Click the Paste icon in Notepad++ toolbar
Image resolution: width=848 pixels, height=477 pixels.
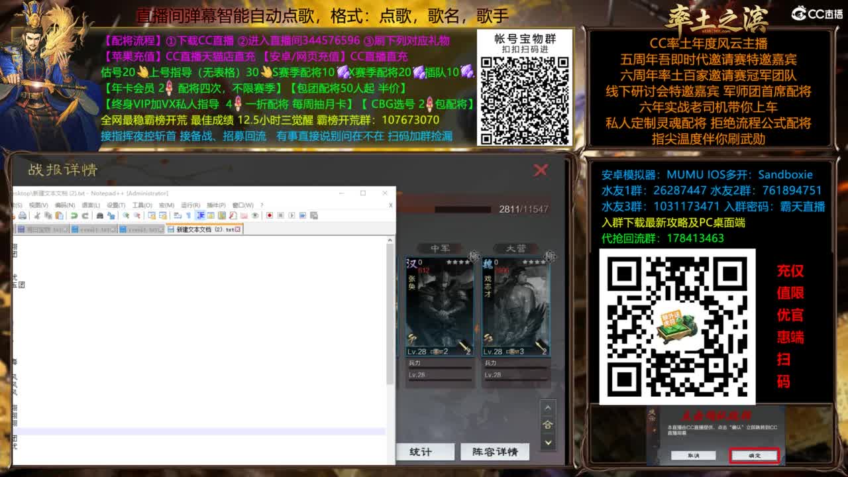pos(59,215)
